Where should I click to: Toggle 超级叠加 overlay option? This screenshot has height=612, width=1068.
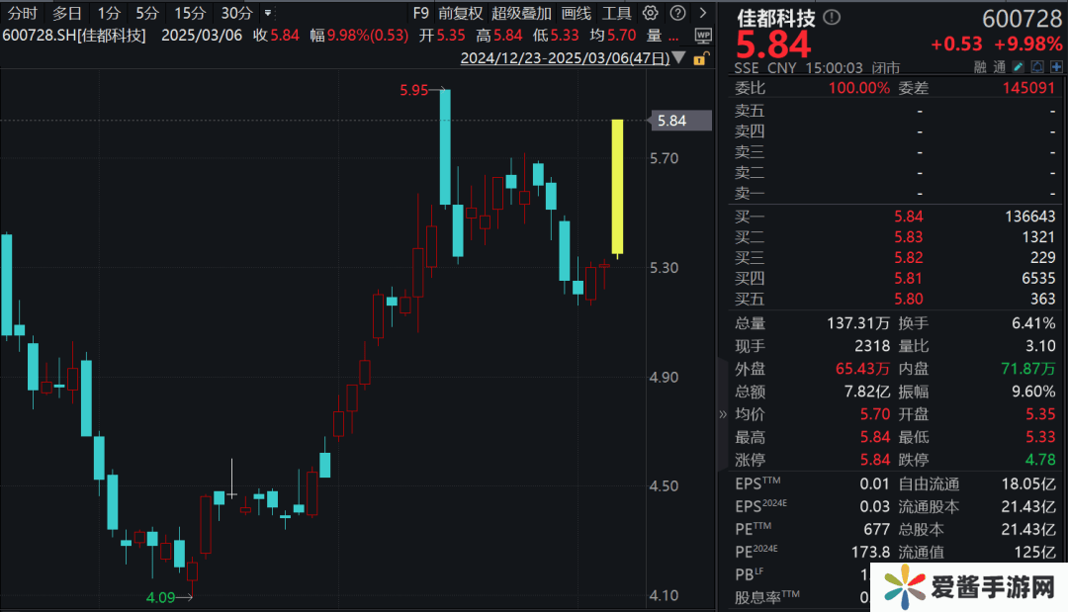click(x=521, y=13)
